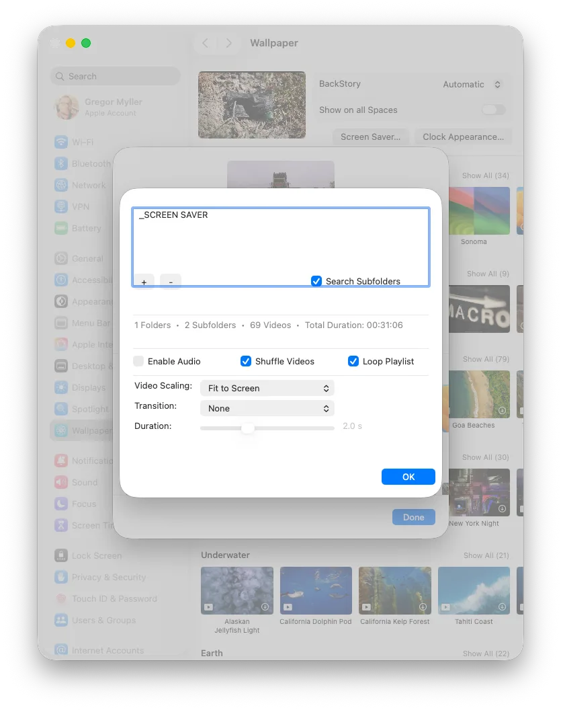Enable Audio checkbox
Screen dimensions: 561x710
[x=138, y=361]
